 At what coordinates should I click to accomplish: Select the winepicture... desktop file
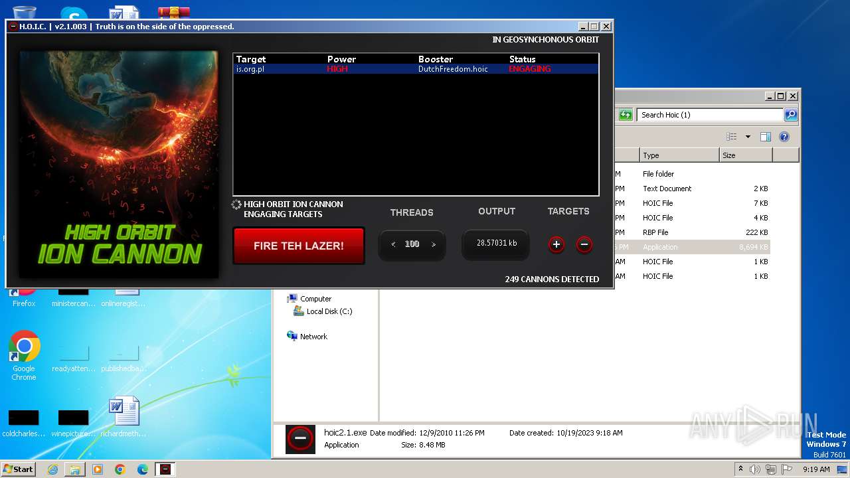point(74,422)
